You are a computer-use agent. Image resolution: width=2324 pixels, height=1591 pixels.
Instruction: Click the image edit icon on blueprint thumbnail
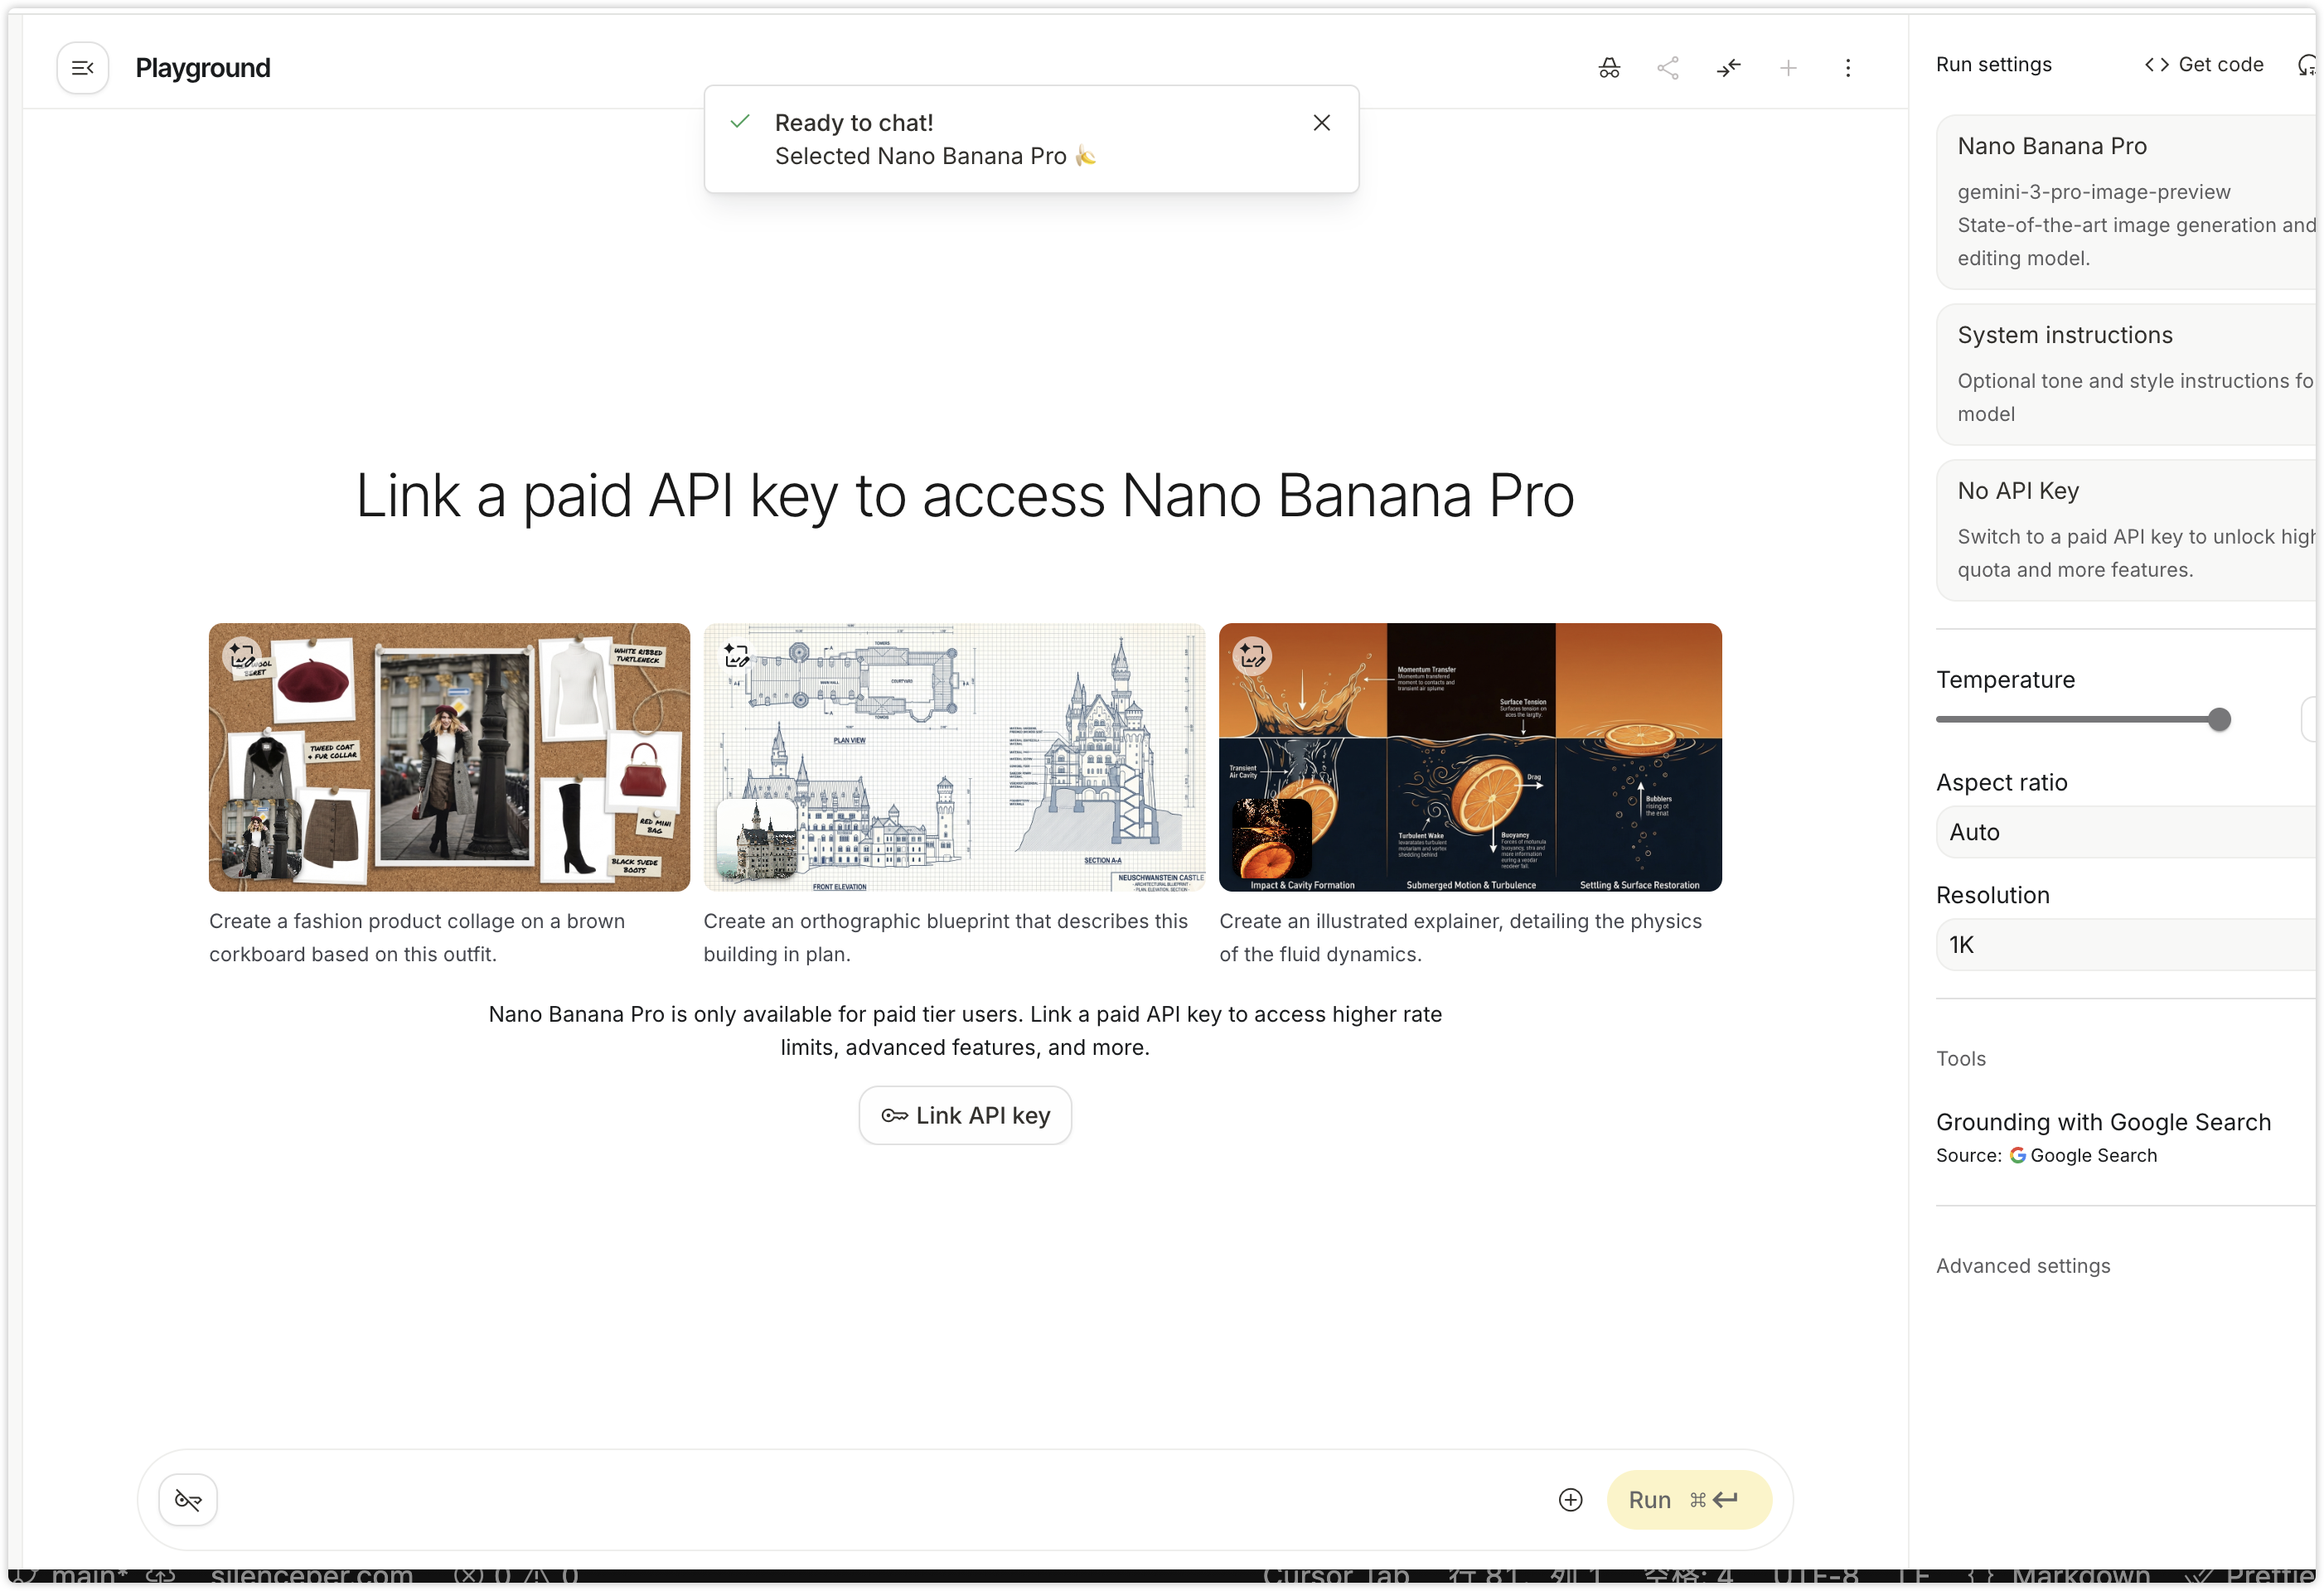736,655
